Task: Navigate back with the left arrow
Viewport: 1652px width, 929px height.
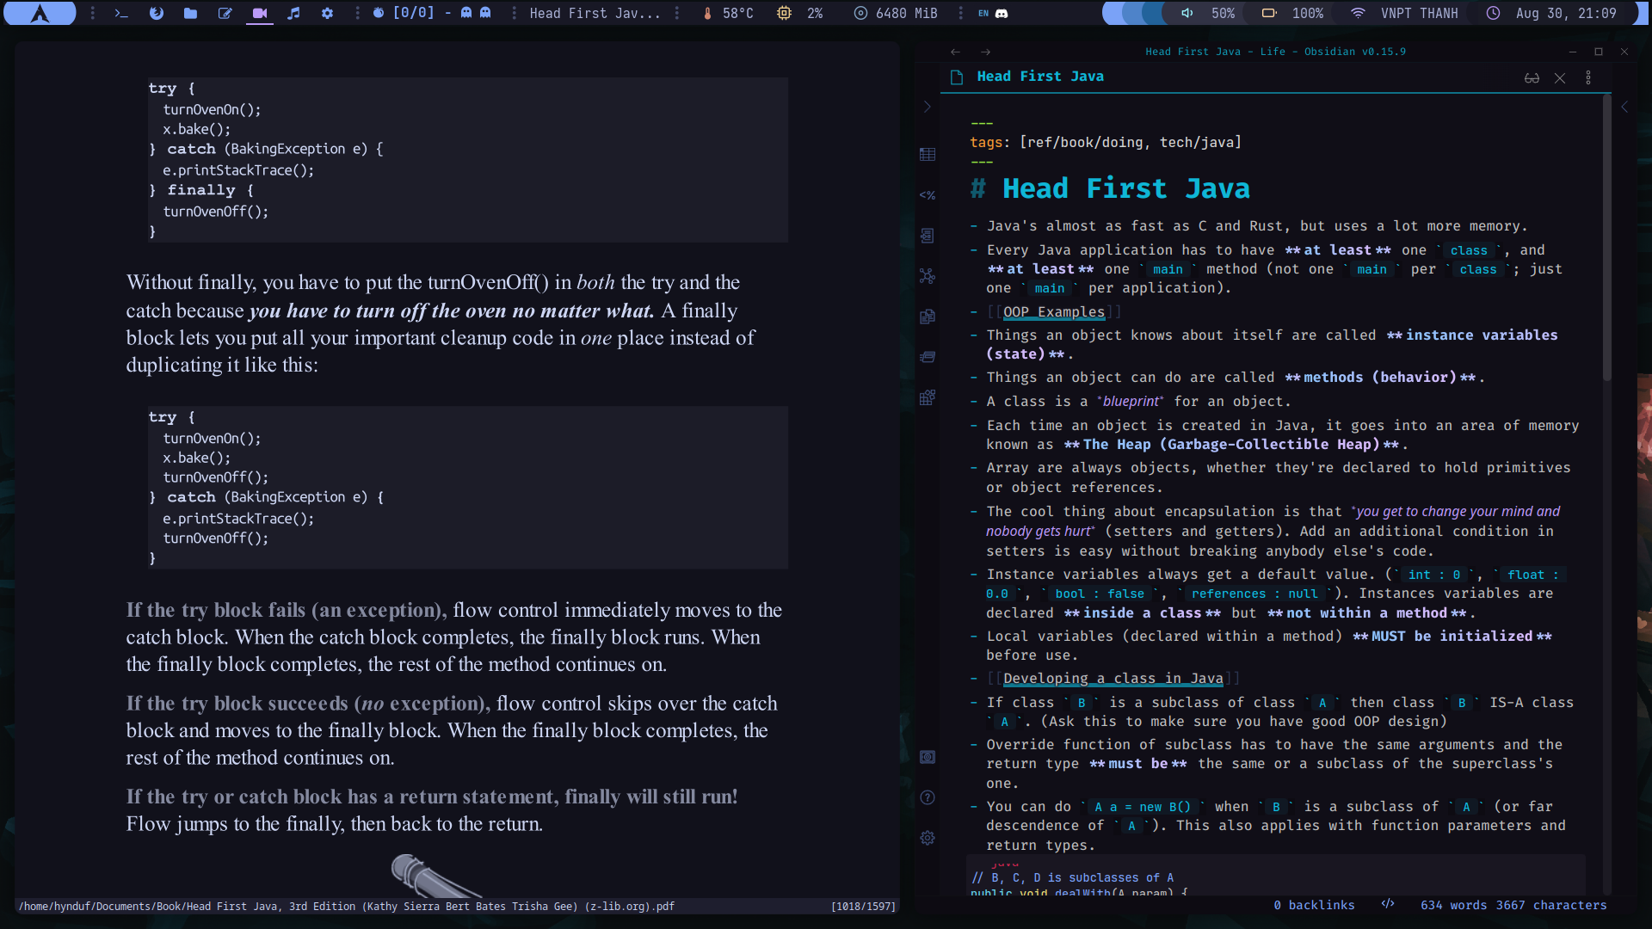Action: (x=955, y=52)
